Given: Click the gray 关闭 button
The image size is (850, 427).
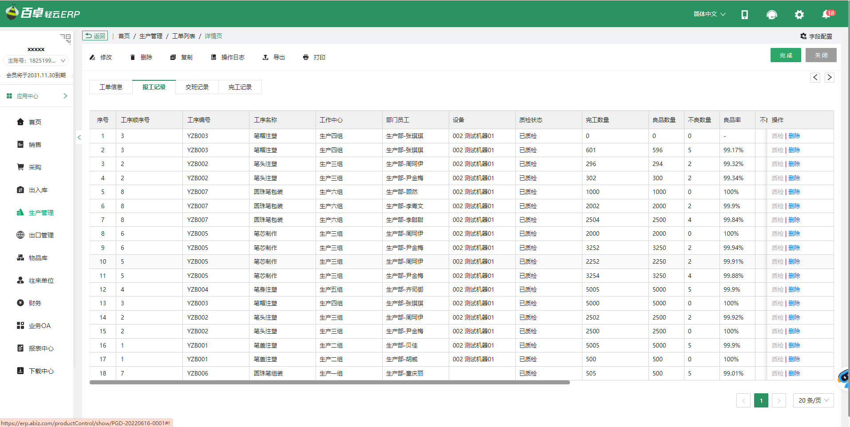Looking at the screenshot, I should pyautogui.click(x=821, y=55).
